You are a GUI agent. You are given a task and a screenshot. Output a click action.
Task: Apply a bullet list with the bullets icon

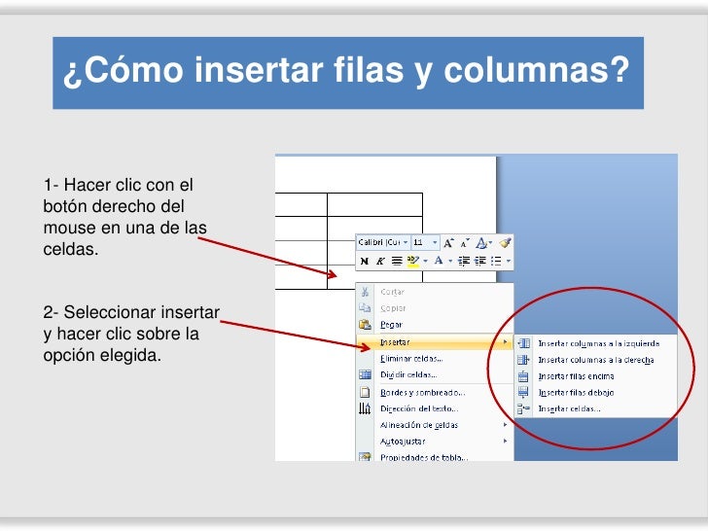(x=496, y=261)
